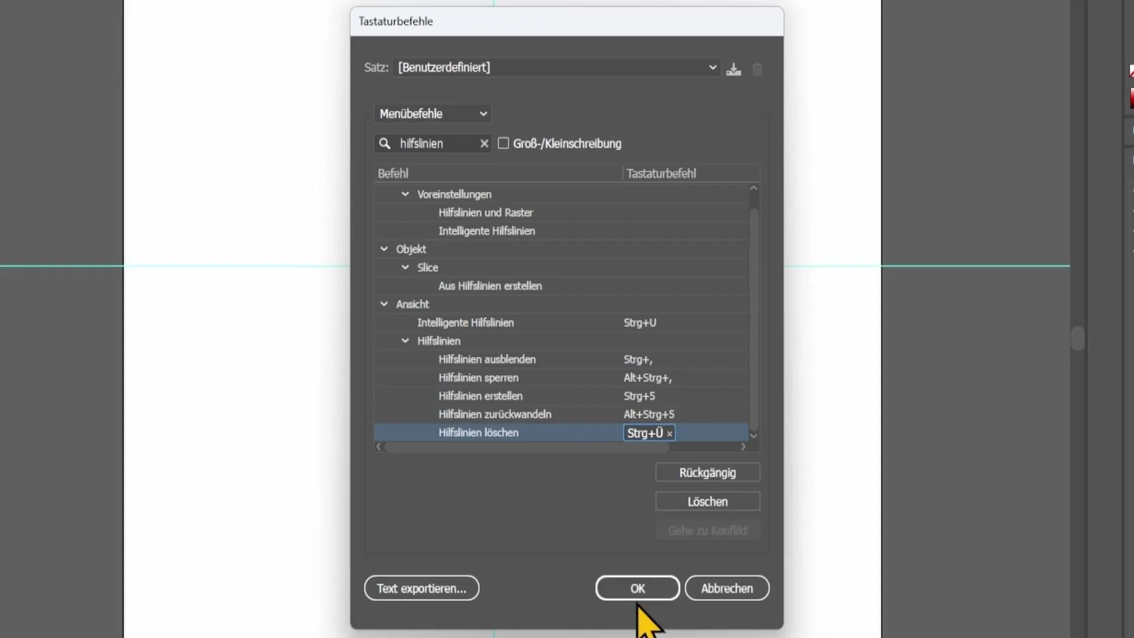
Task: Click the Alt+Strg+, shortcut cell
Action: click(x=647, y=377)
